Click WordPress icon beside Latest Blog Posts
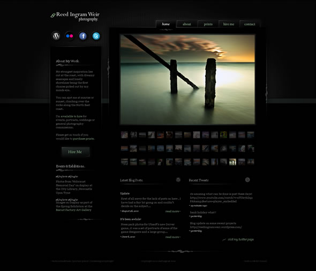The image size is (316, 271). (178, 180)
